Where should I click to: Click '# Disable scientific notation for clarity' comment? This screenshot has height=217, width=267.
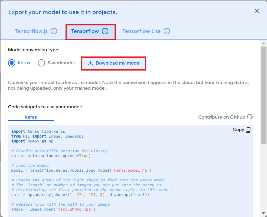tap(59, 151)
